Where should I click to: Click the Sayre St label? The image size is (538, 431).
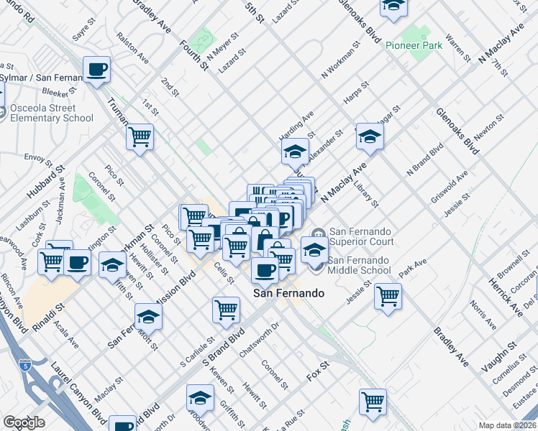[84, 29]
